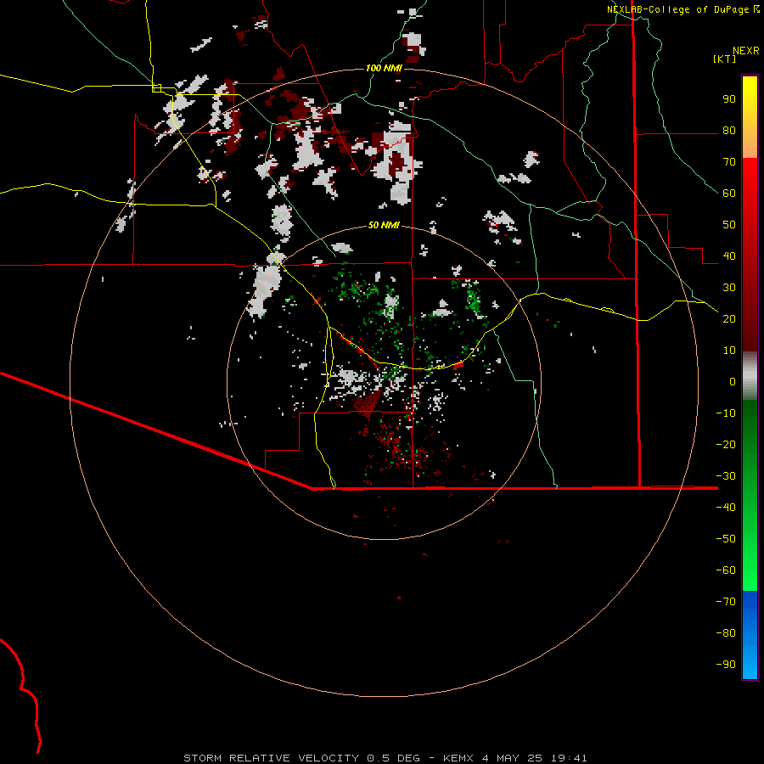Click the 90 value on color scale
764x764 pixels.
(729, 99)
